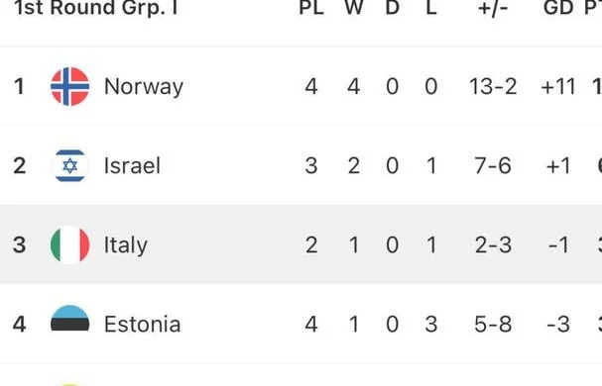Click Norway's 13-2 goals record
Image resolution: width=602 pixels, height=386 pixels.
(493, 86)
